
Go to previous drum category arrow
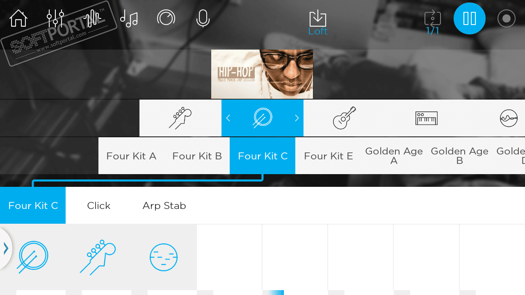(x=228, y=118)
